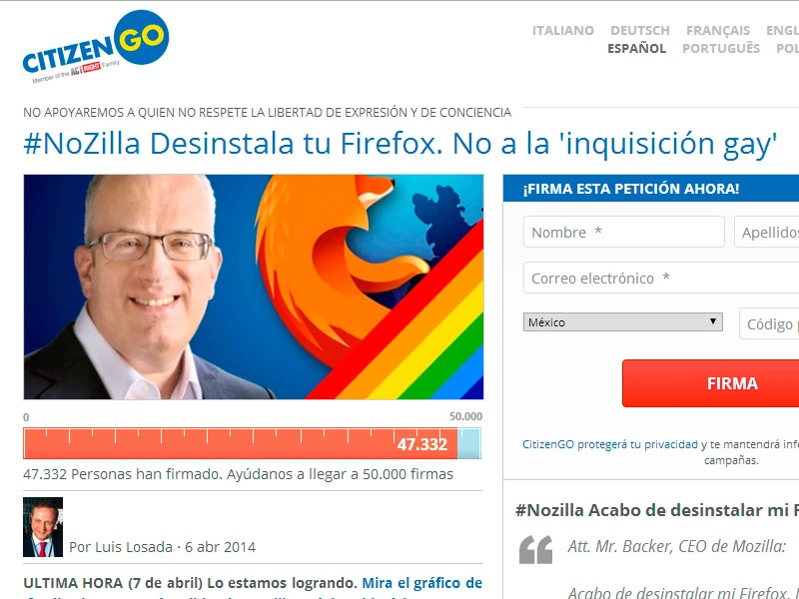Open the CitizenGO logo homepage

click(96, 47)
